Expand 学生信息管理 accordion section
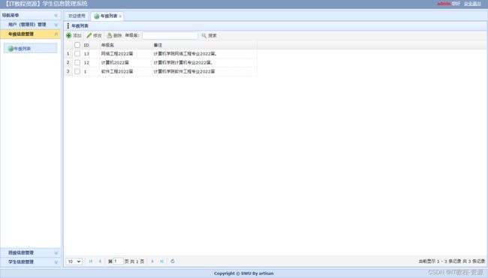488x278 pixels. click(x=30, y=262)
